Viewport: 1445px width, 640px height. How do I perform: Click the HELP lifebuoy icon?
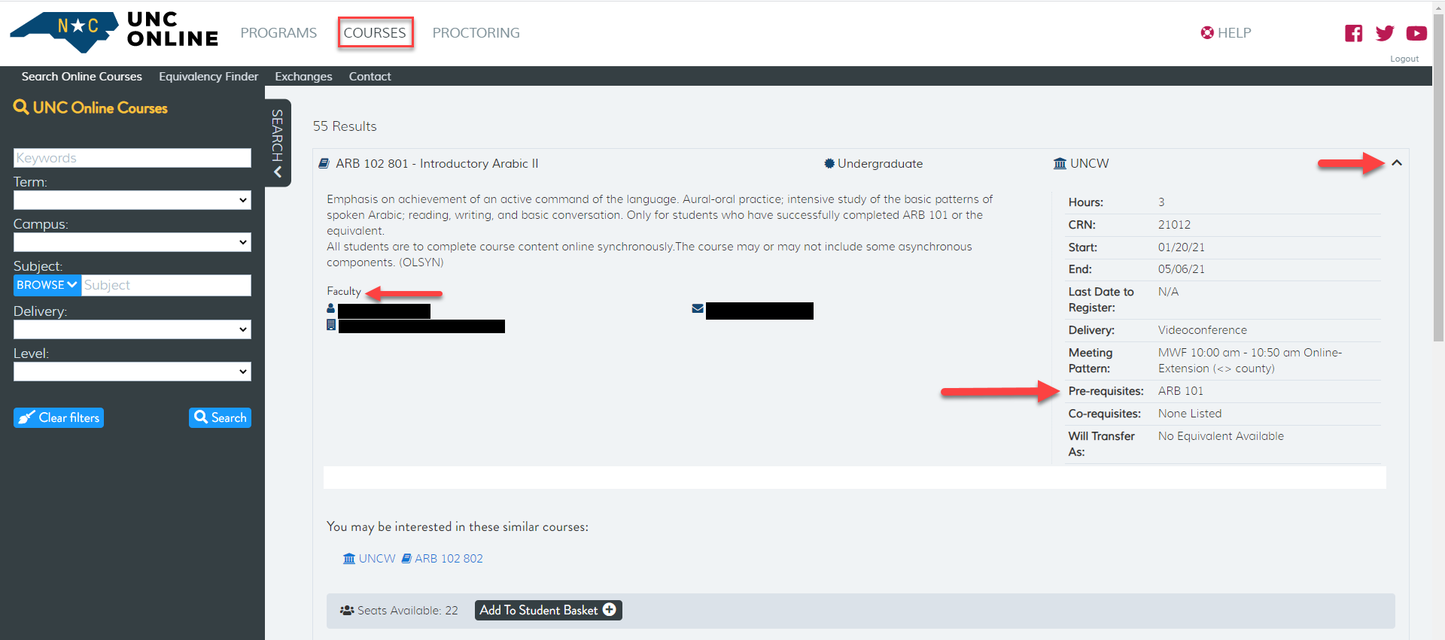tap(1207, 33)
